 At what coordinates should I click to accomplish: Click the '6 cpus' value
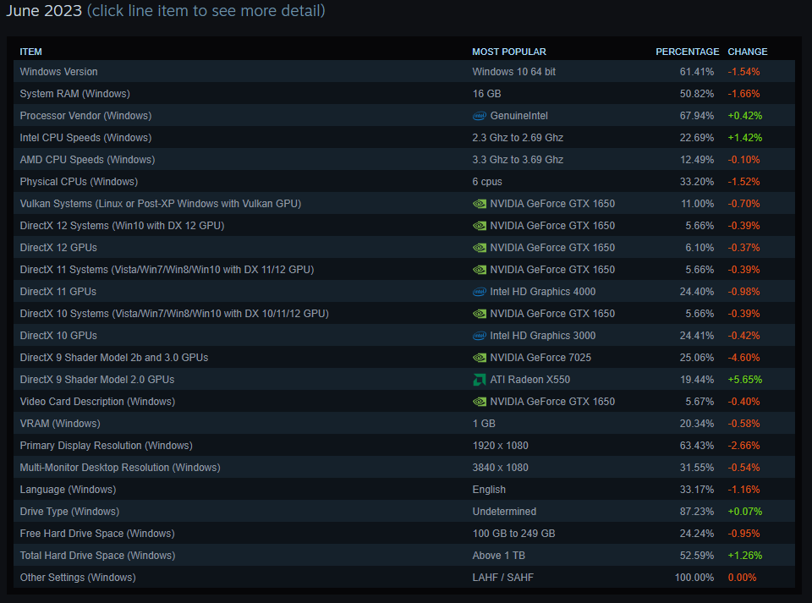click(487, 182)
